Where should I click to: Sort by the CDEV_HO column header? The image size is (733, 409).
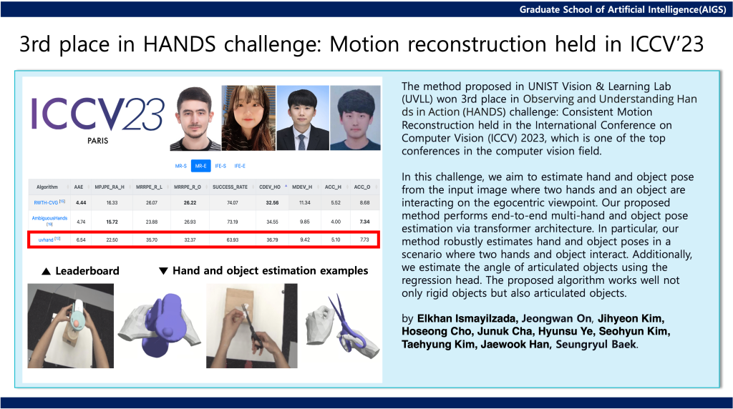268,187
